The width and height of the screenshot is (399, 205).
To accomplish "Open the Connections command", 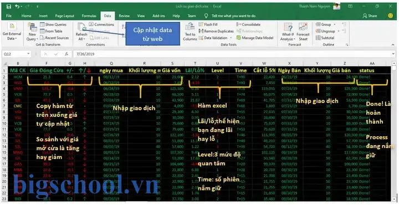I will pyautogui.click(x=101, y=24).
